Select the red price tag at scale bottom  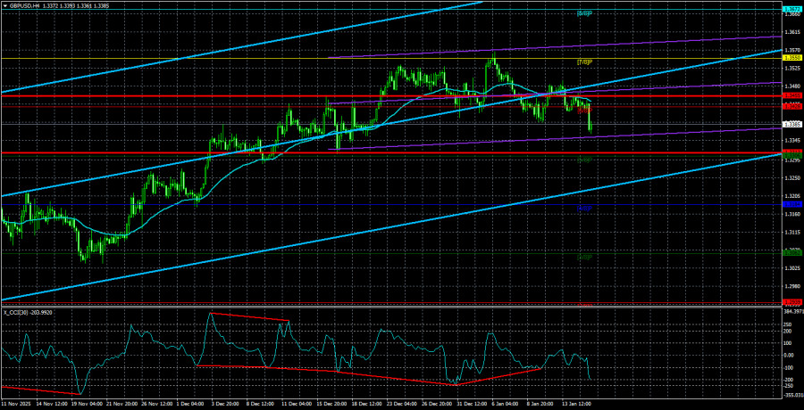pos(791,303)
